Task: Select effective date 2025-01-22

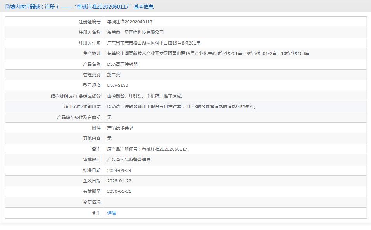Action: click(x=119, y=181)
